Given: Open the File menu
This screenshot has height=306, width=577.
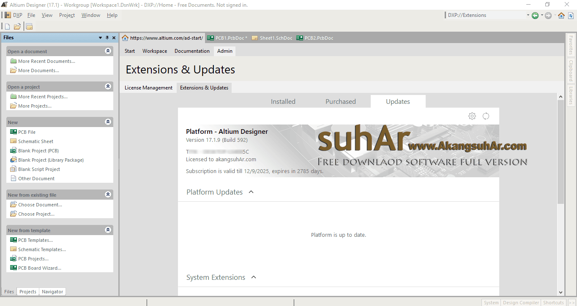Looking at the screenshot, I should (31, 15).
